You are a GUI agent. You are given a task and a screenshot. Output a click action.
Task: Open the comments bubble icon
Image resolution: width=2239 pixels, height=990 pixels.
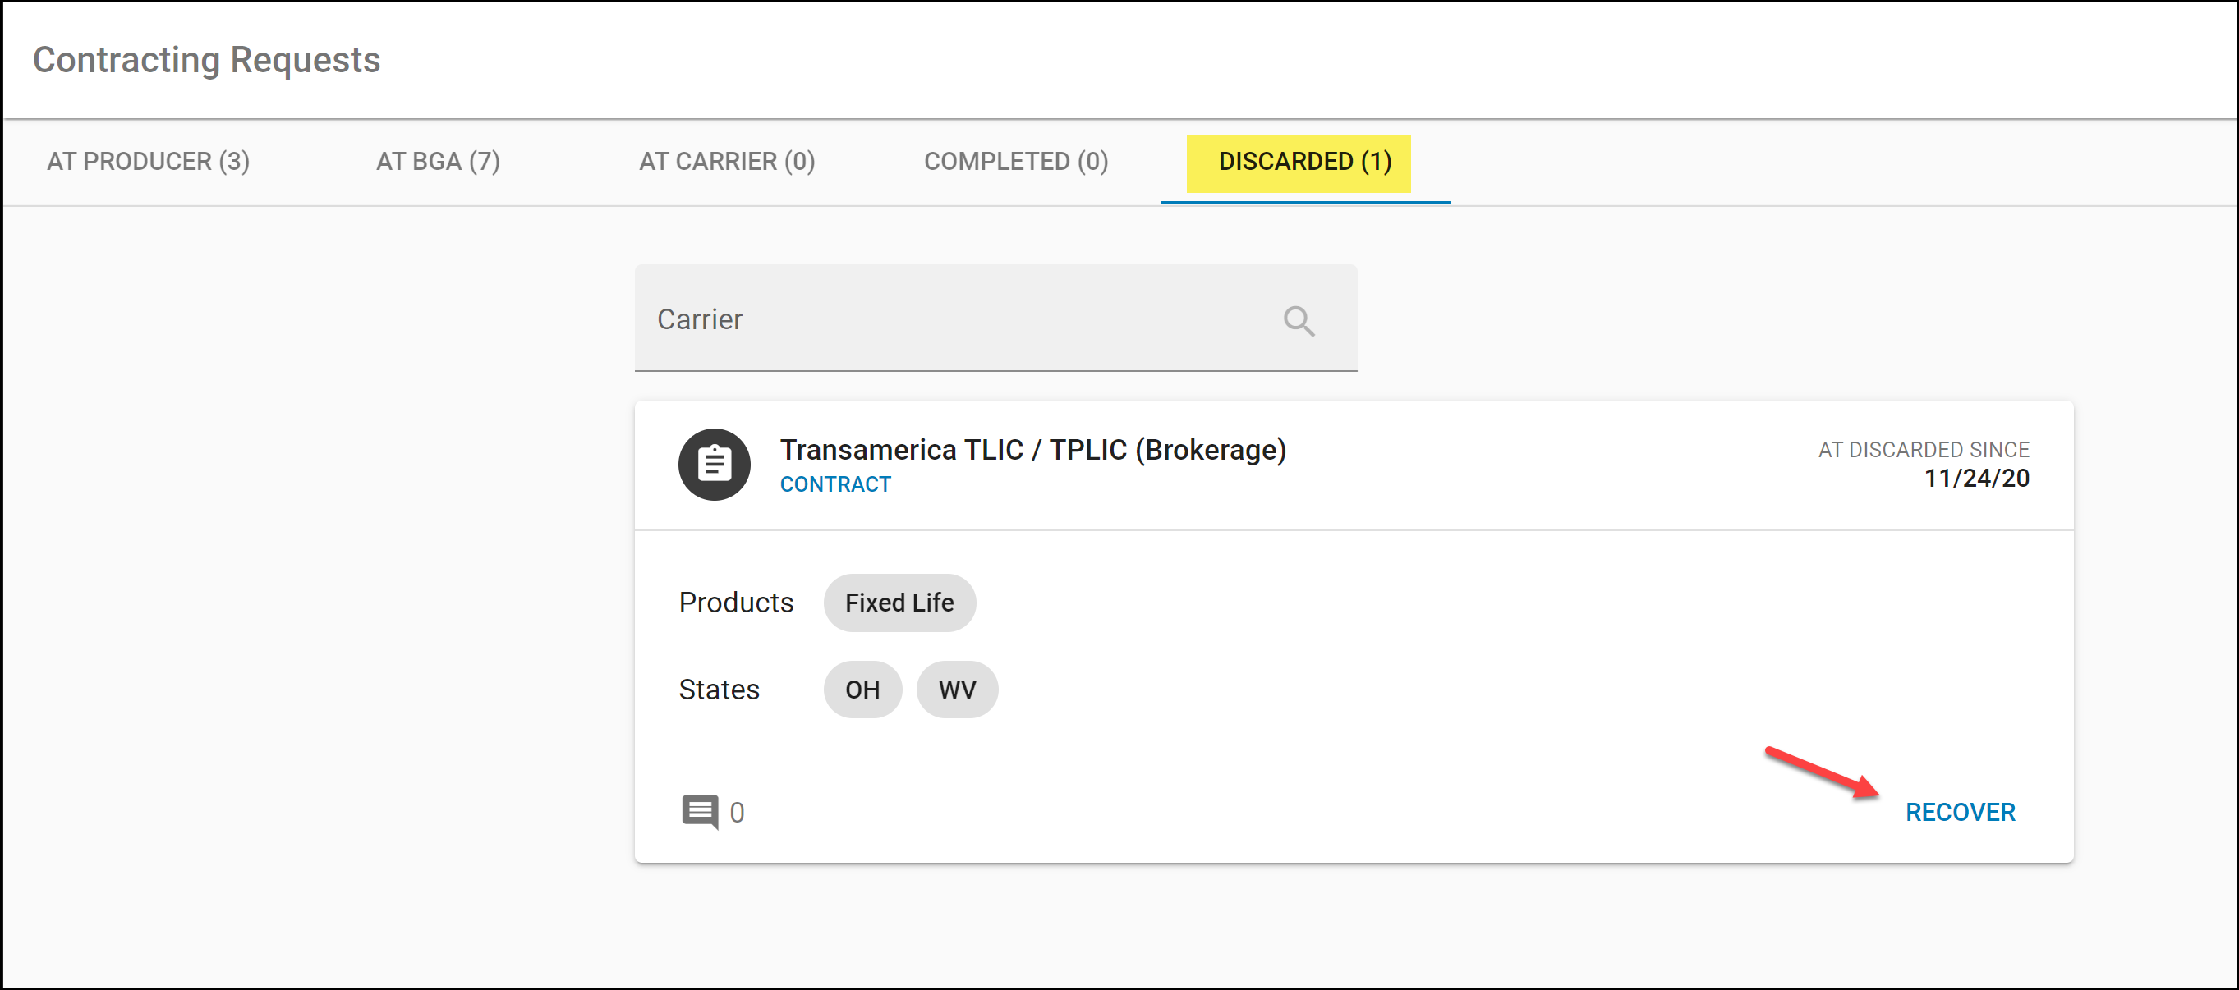point(700,812)
